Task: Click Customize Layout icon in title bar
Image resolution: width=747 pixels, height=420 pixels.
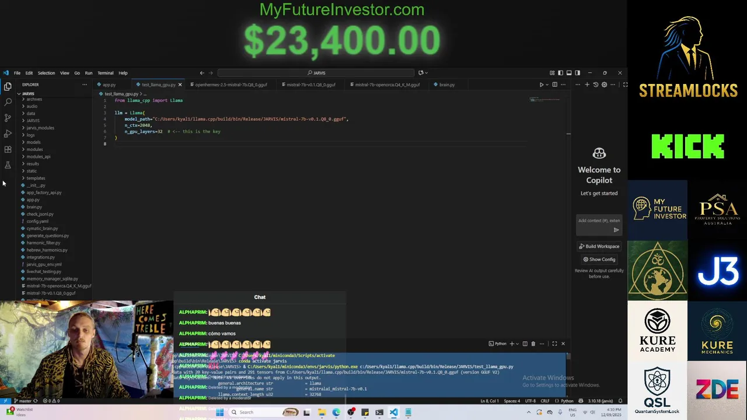Action: [x=552, y=73]
